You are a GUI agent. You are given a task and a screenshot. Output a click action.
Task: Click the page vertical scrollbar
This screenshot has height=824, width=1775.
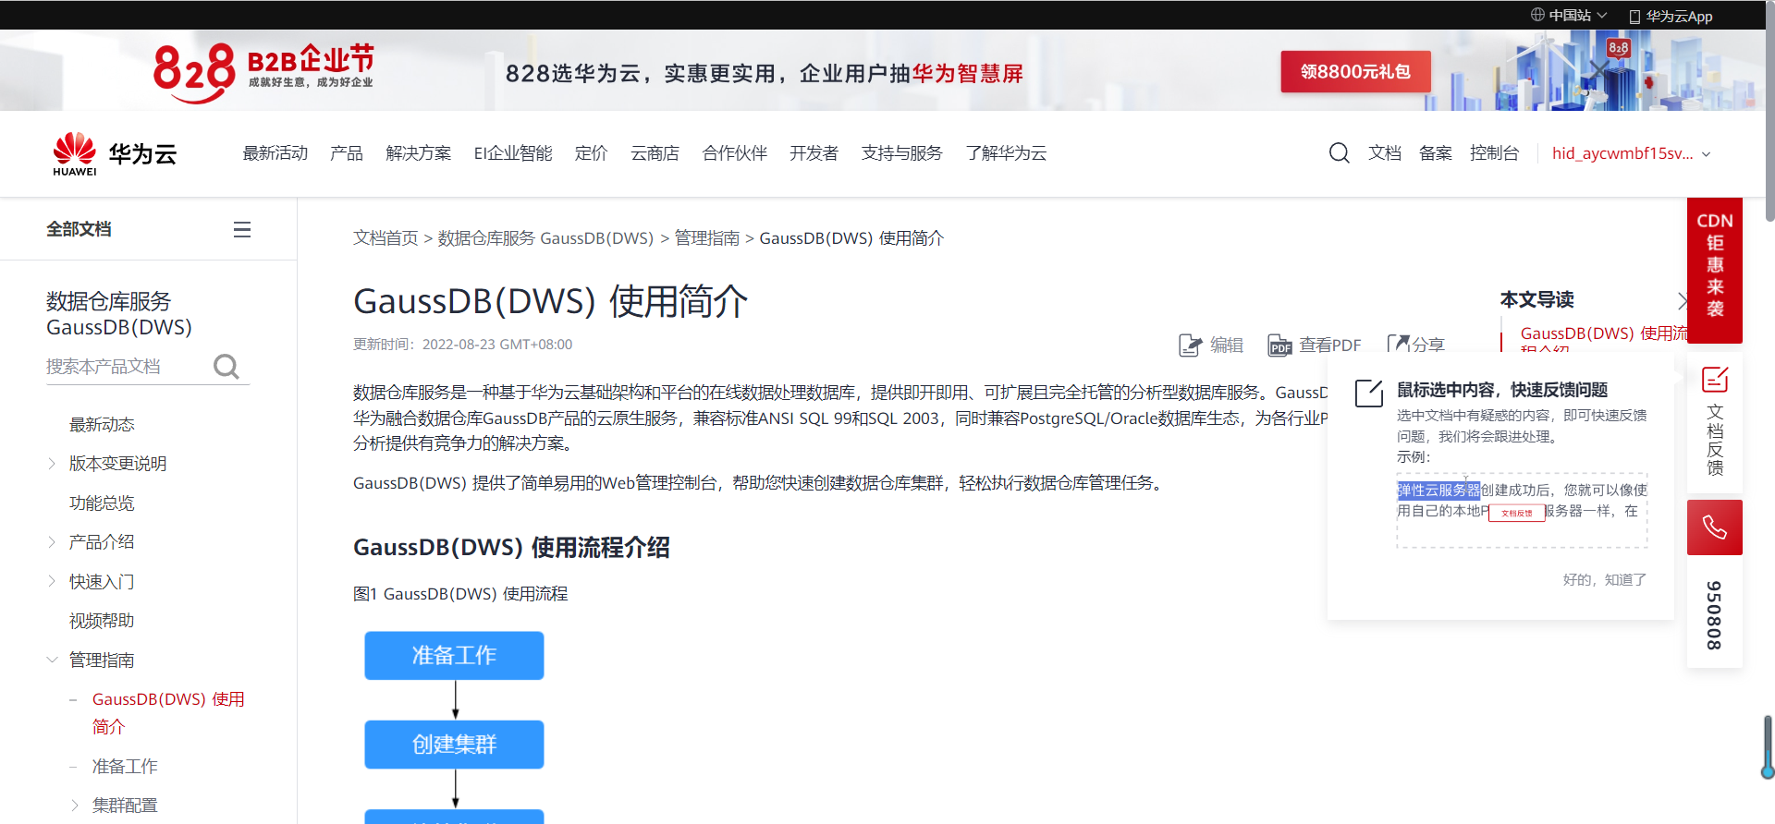click(x=1769, y=111)
